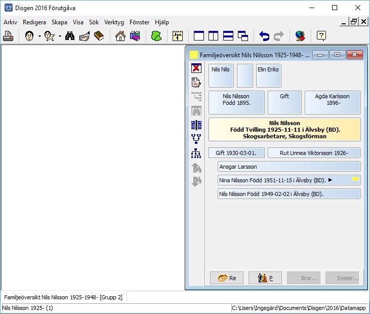370x314 pixels.
Task: Click the Re relation button with rings
Action: pyautogui.click(x=227, y=278)
